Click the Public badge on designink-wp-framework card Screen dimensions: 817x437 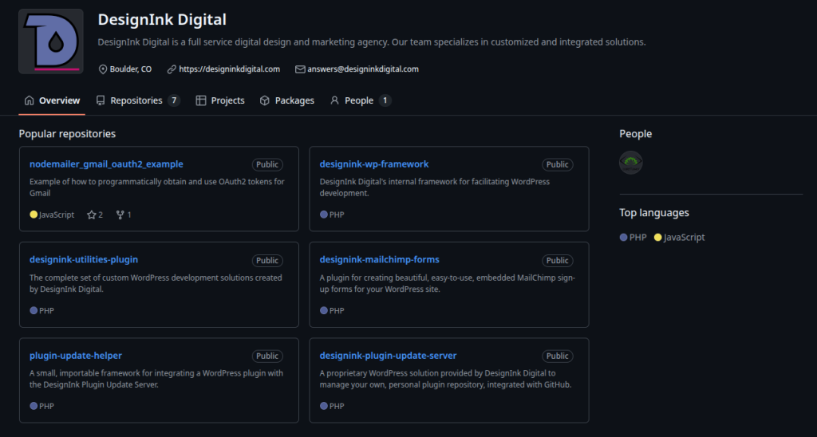coord(558,164)
